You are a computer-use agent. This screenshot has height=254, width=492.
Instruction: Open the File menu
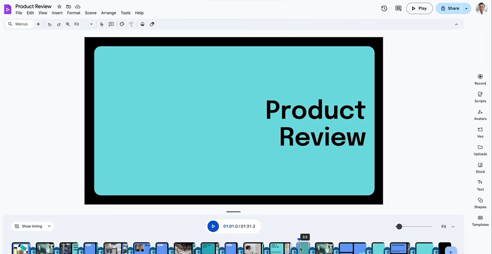pyautogui.click(x=19, y=13)
